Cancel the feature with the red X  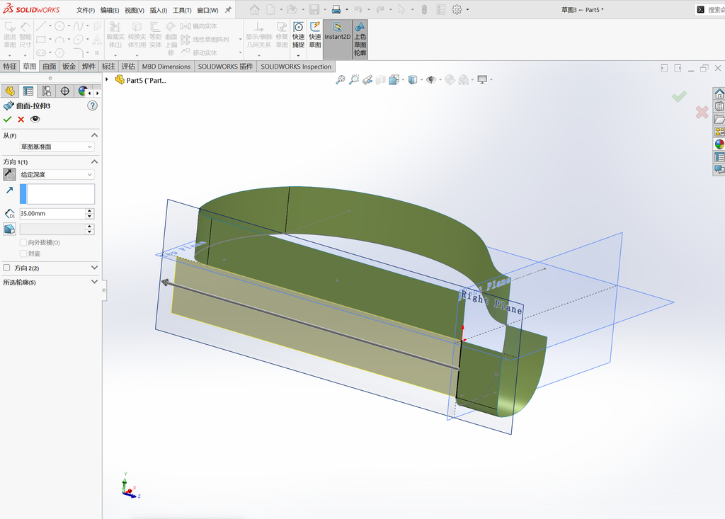[x=21, y=120]
